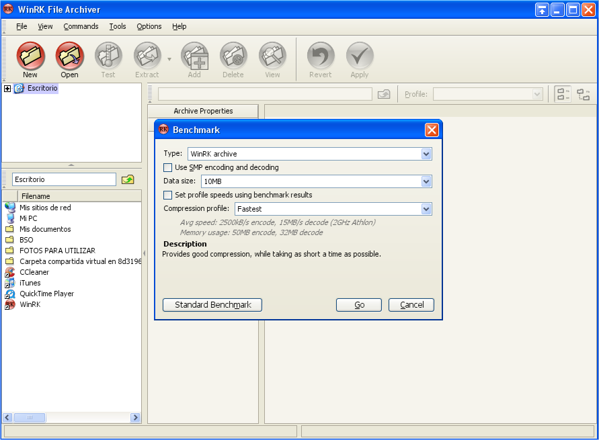Select the CCleaner shortcut icon

point(10,272)
